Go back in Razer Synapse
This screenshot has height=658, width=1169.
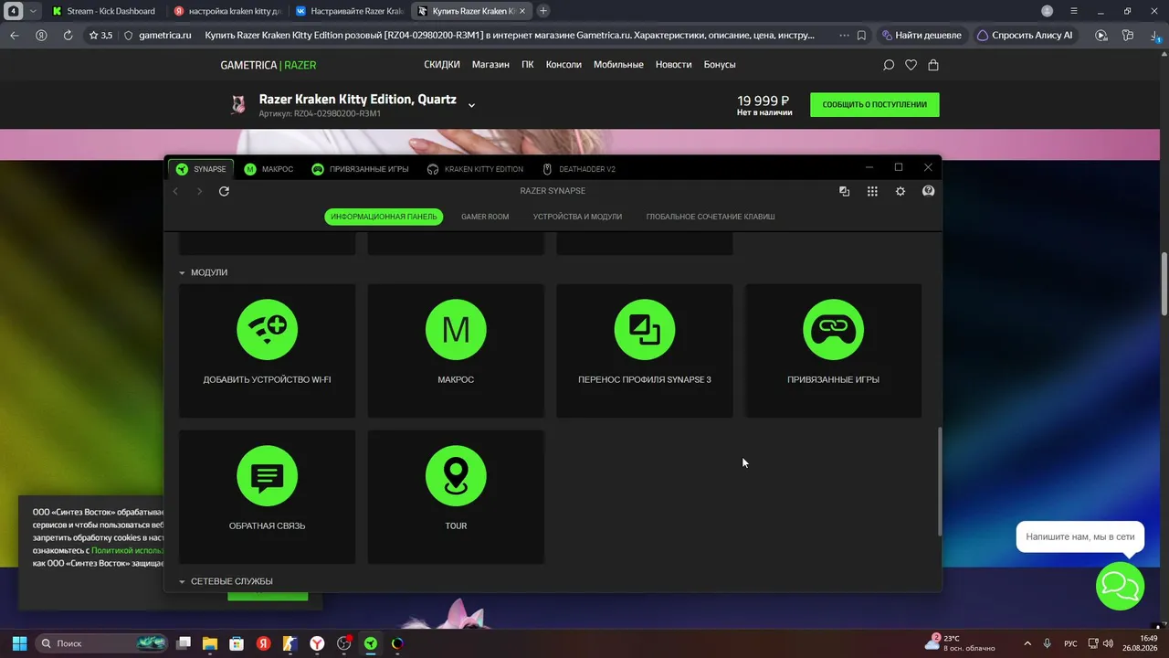pyautogui.click(x=176, y=191)
